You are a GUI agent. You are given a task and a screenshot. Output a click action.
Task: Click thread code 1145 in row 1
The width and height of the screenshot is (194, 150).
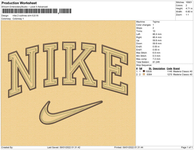coord(170,71)
